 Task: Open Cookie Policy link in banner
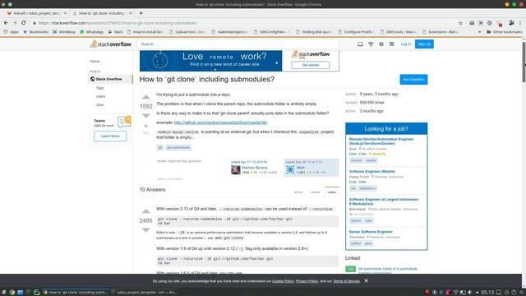(283, 281)
